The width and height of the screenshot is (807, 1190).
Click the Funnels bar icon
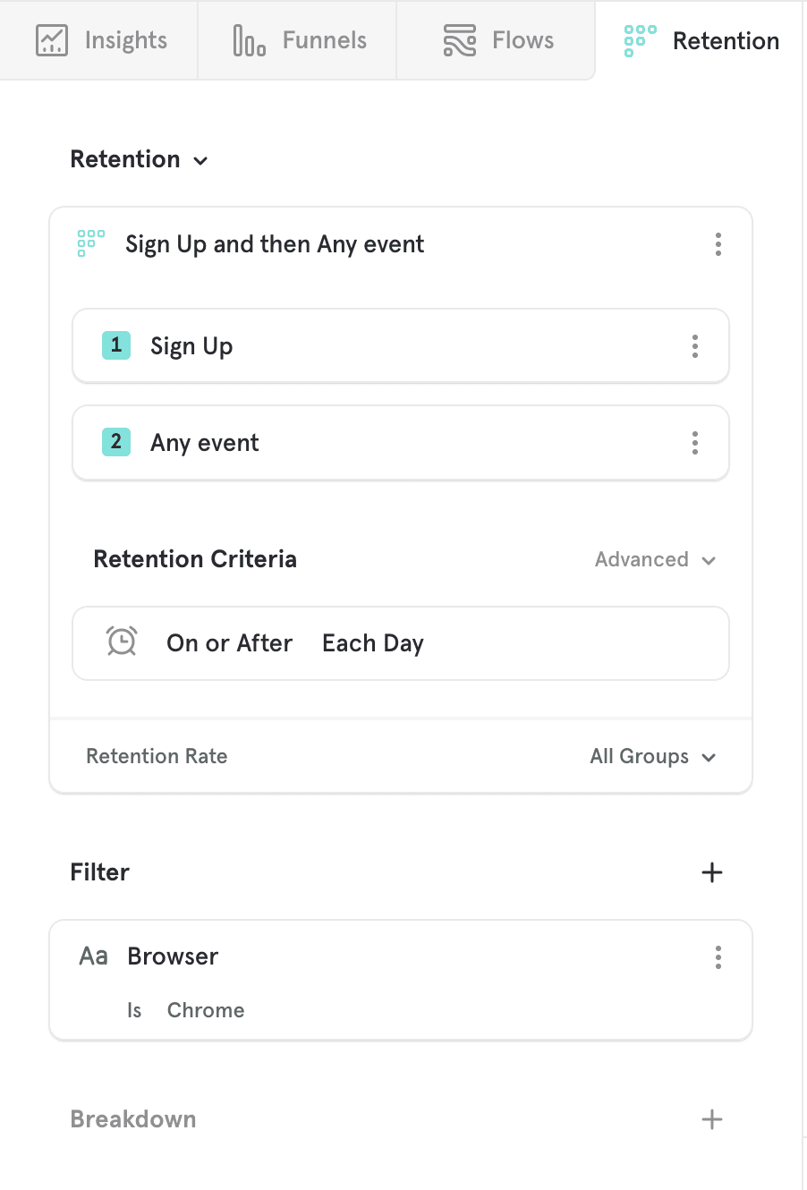[x=249, y=40]
